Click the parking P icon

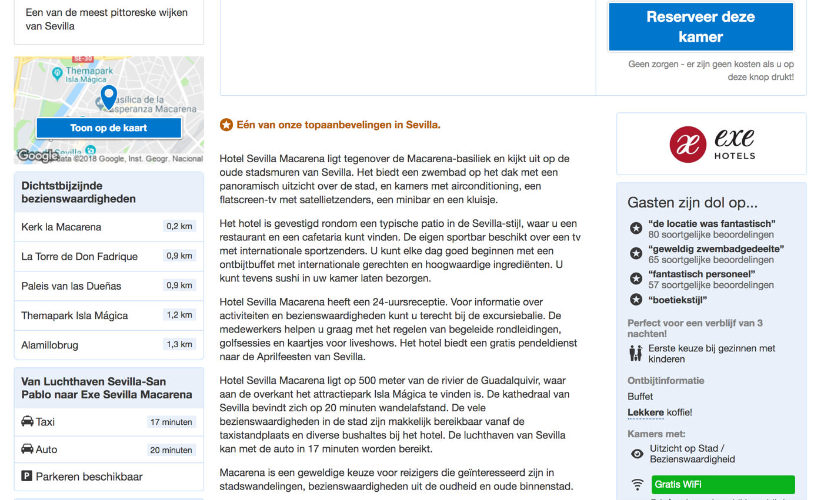[x=27, y=476]
